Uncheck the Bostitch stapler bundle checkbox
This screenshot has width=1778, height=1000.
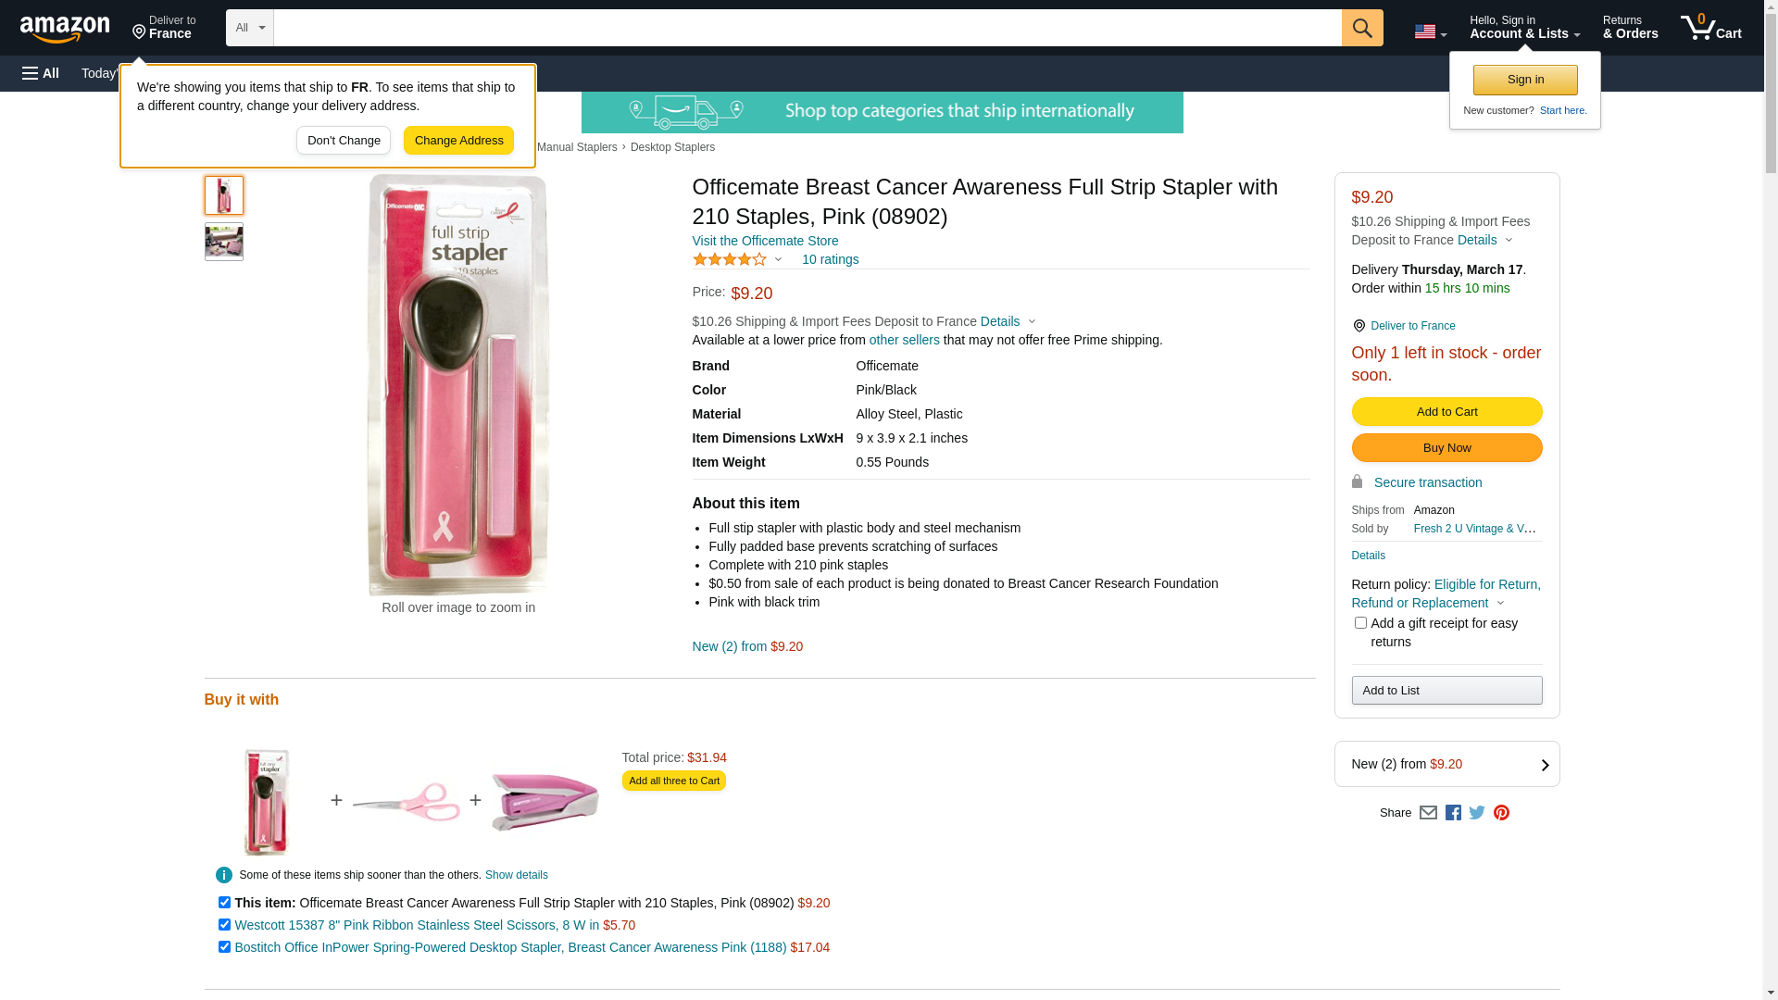tap(224, 947)
